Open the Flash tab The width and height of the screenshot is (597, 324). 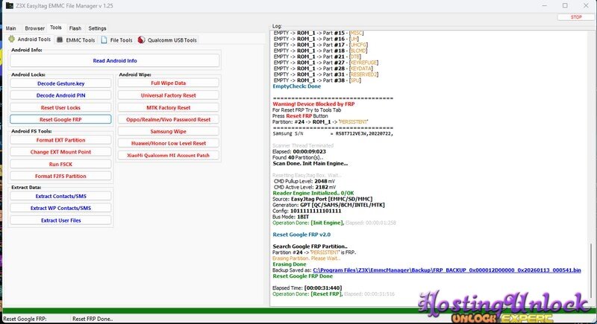coord(75,28)
